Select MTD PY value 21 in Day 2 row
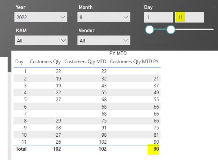This screenshot has height=160, width=218. click(x=156, y=78)
